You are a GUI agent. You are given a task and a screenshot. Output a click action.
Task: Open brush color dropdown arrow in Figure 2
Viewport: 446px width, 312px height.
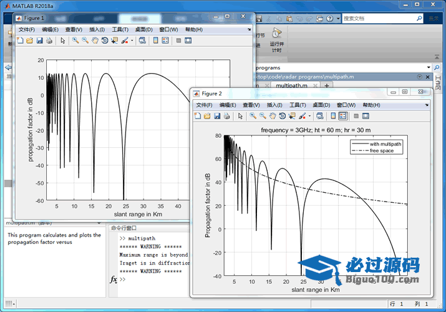pos(309,116)
